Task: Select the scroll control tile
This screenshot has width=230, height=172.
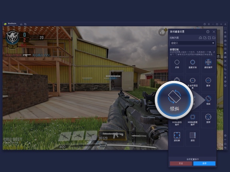Action: (192, 138)
